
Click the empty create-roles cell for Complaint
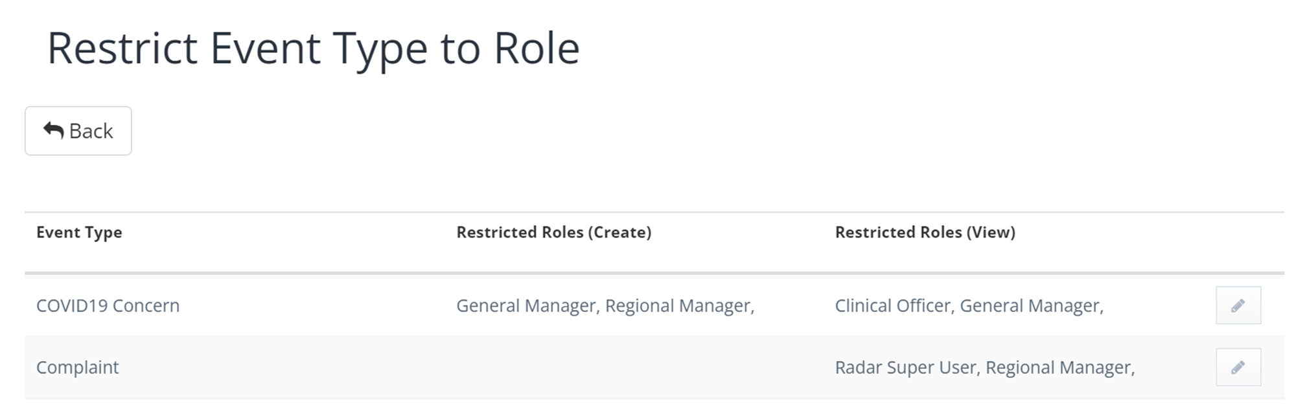pyautogui.click(x=635, y=367)
